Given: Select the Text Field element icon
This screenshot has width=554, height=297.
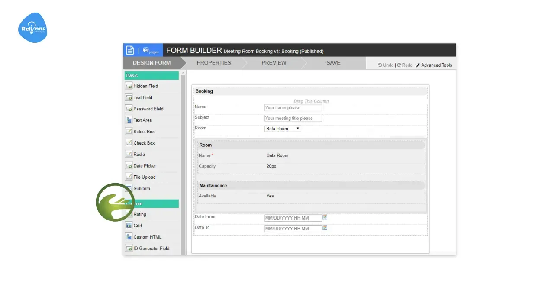Looking at the screenshot, I should pos(129,97).
